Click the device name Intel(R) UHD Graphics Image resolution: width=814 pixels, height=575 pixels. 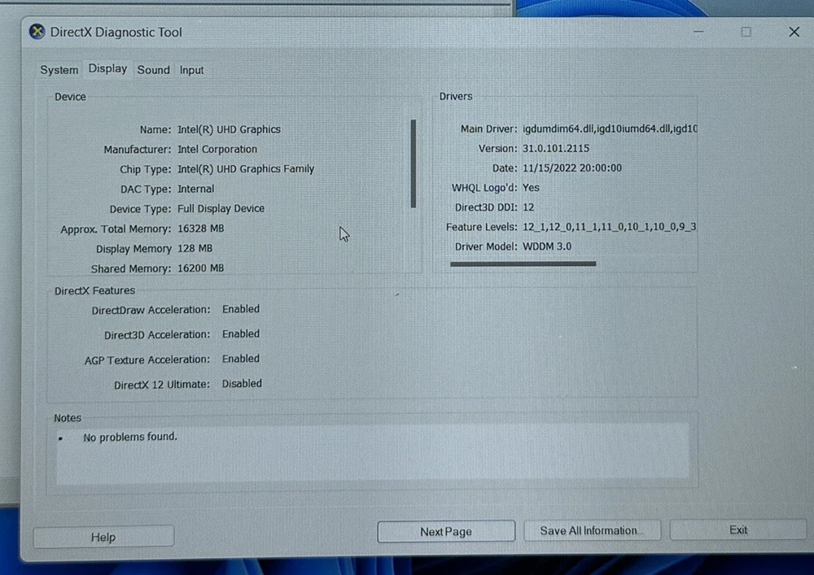[x=229, y=129]
